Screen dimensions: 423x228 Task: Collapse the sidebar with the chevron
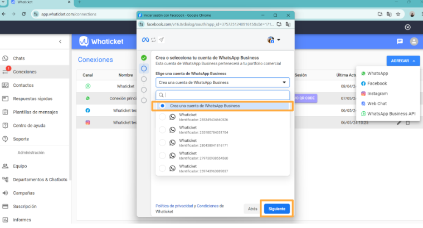[x=60, y=42]
